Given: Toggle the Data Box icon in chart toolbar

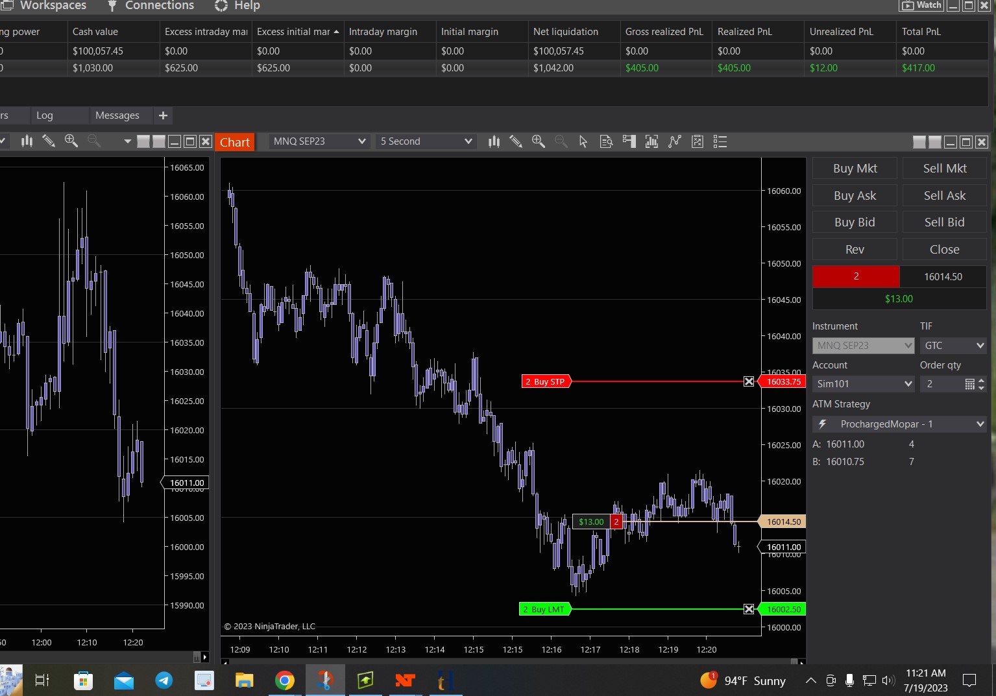Looking at the screenshot, I should [x=606, y=141].
